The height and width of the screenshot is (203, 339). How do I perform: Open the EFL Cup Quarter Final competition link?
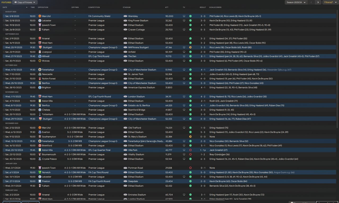[x=100, y=150]
